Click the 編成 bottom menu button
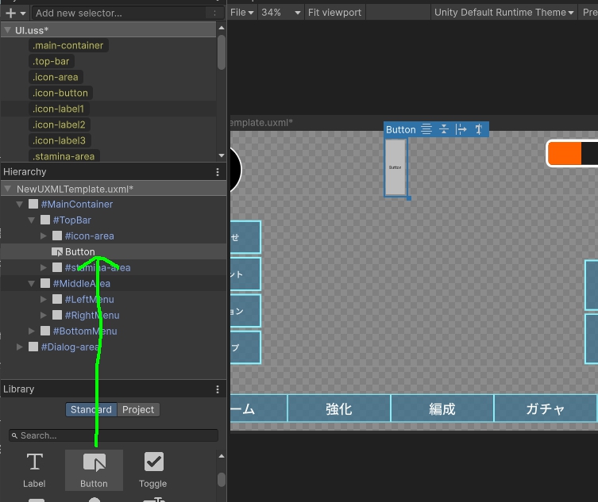598x502 pixels. pos(442,408)
